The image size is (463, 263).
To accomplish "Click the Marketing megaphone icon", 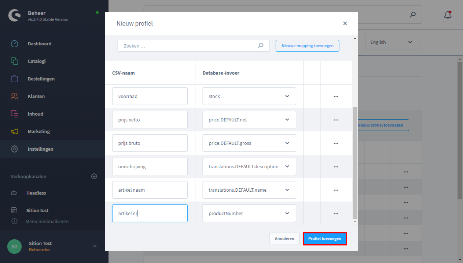I will tap(14, 131).
